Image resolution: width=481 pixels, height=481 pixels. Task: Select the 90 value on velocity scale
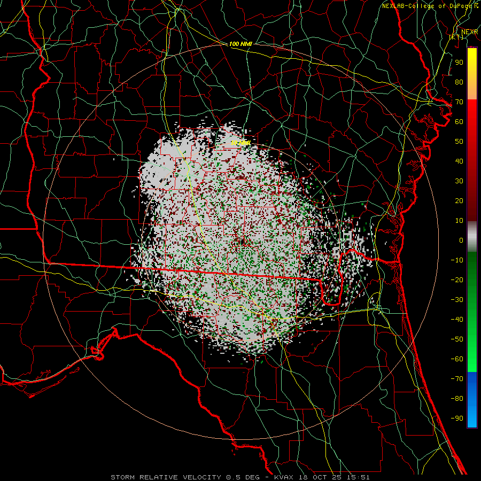459,63
